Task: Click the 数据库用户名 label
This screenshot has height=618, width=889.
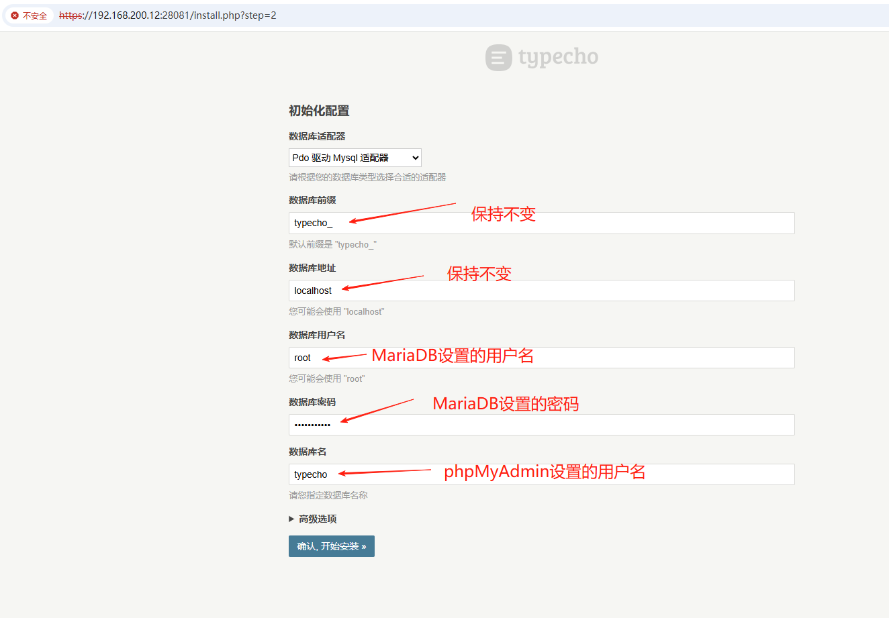Action: click(317, 335)
